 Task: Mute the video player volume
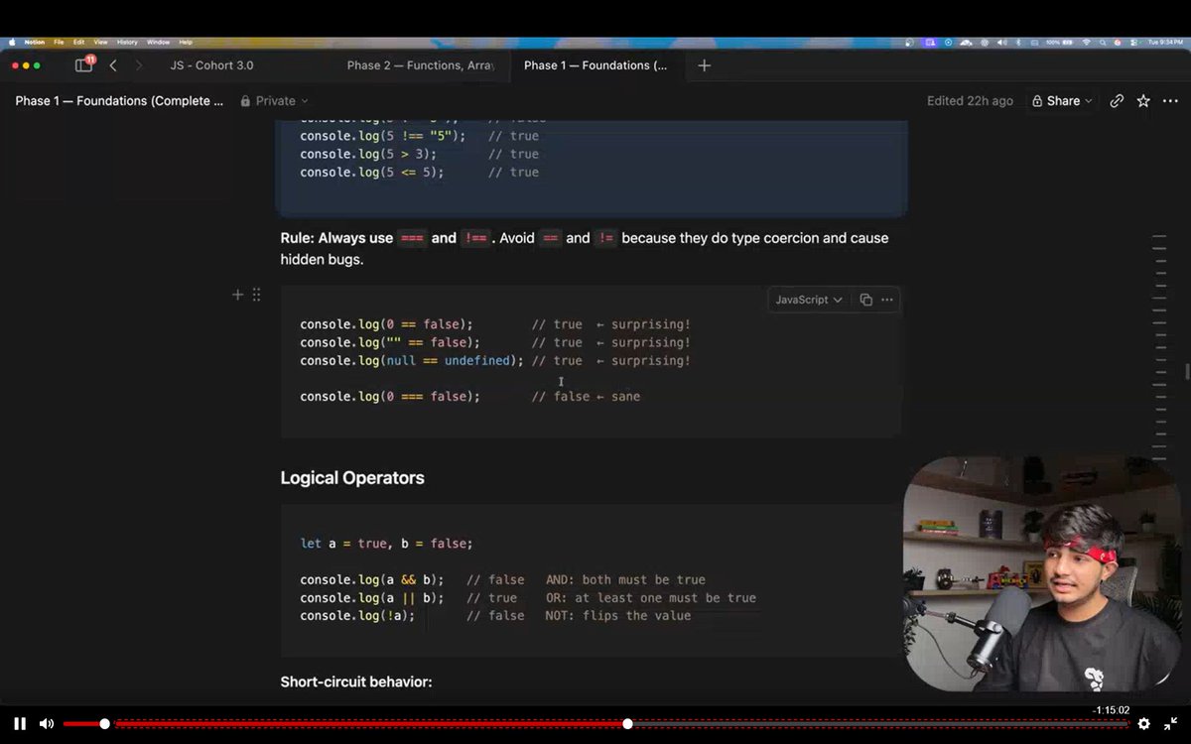pos(46,724)
